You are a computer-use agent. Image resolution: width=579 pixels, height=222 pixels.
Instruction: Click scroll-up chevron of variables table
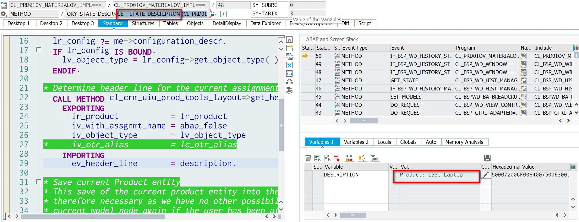pyautogui.click(x=573, y=199)
